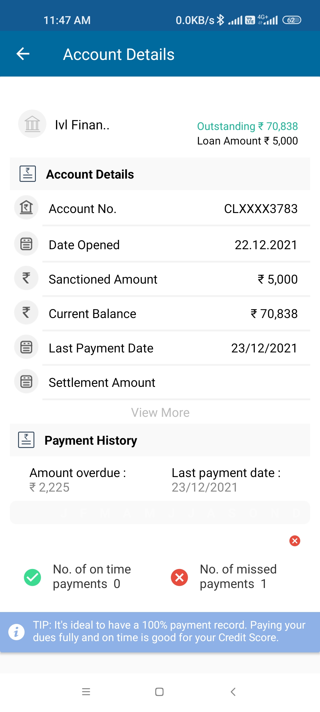Tap the TIP info icon

(x=16, y=632)
